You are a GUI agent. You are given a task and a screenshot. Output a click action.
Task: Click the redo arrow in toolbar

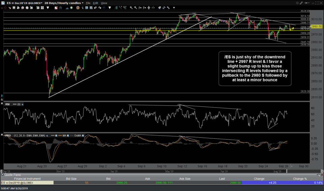(100, 8)
